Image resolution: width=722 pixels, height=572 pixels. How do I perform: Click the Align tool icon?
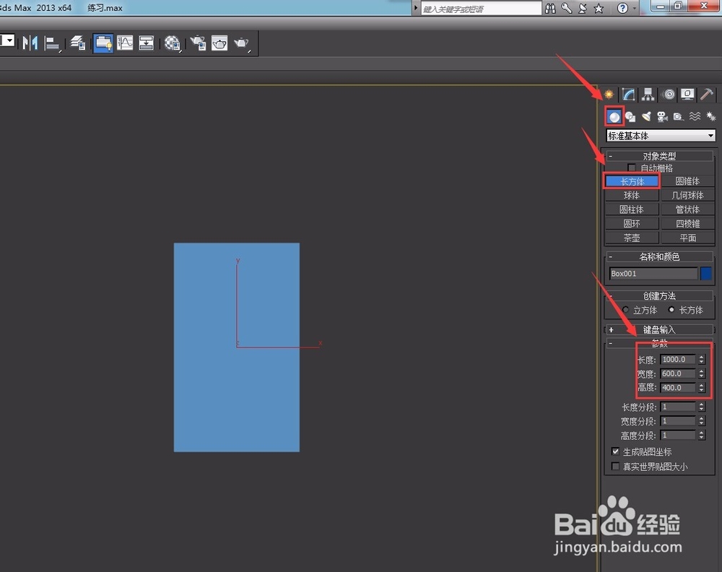pyautogui.click(x=52, y=44)
